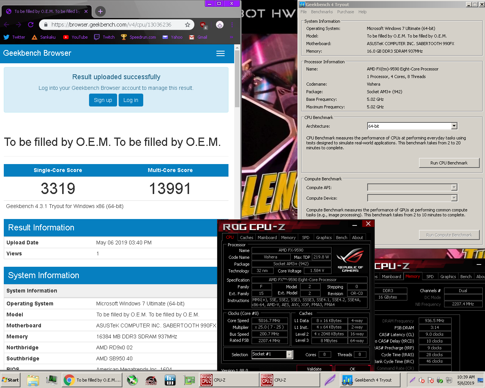Open the Socket #1 selection dropdown in CPU-Z

pos(272,354)
